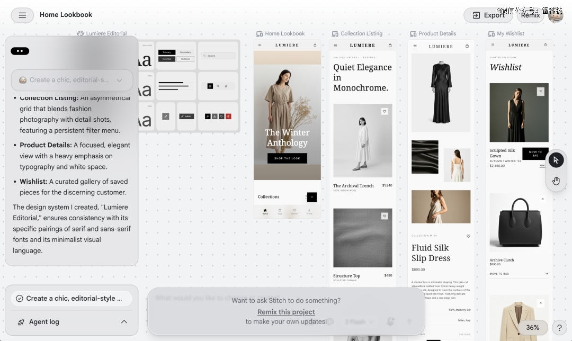Image resolution: width=572 pixels, height=341 pixels.
Task: Click the black chat bubble icon
Action: tap(20, 51)
